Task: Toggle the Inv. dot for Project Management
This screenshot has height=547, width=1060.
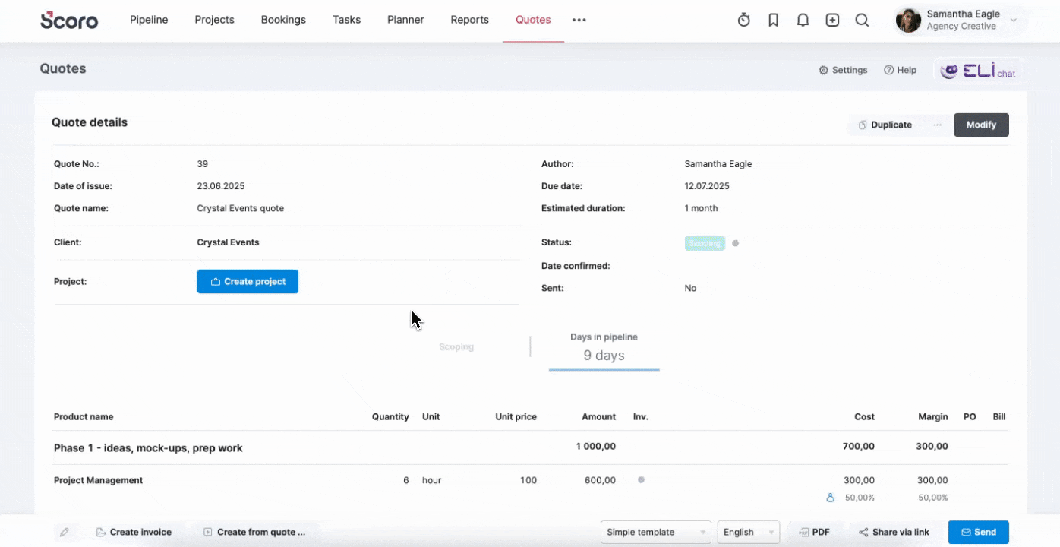Action: [x=641, y=480]
